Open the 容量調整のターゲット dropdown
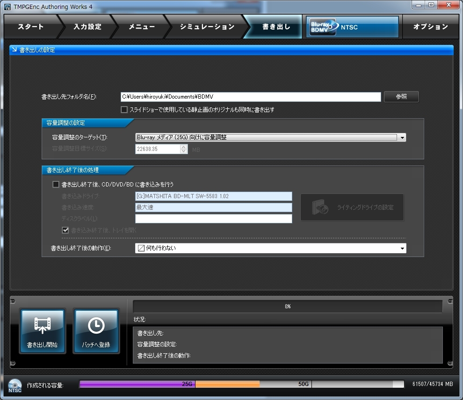The image size is (463, 400). coord(270,137)
